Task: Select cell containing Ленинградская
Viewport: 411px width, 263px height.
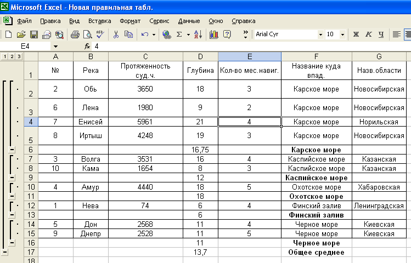Action: pyautogui.click(x=379, y=205)
